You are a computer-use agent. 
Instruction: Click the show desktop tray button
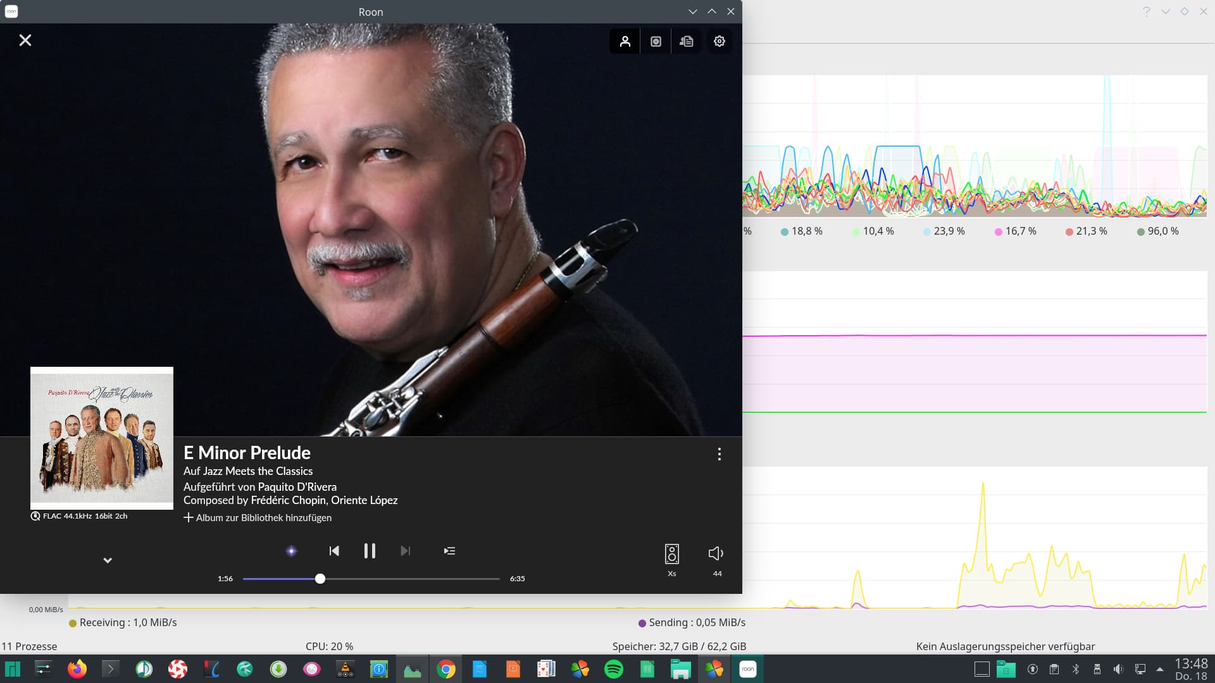pyautogui.click(x=982, y=669)
